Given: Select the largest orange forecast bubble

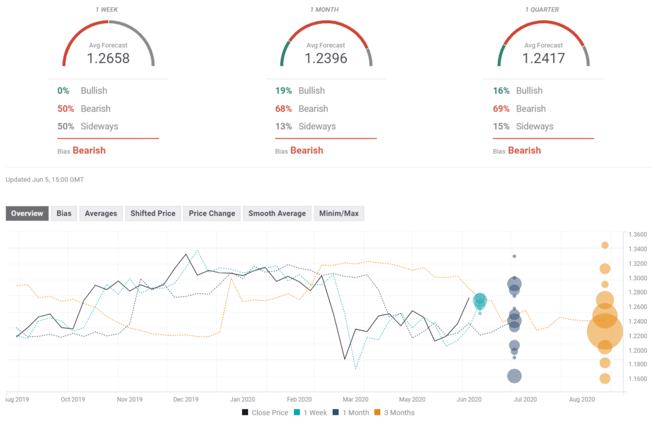Looking at the screenshot, I should click(605, 331).
